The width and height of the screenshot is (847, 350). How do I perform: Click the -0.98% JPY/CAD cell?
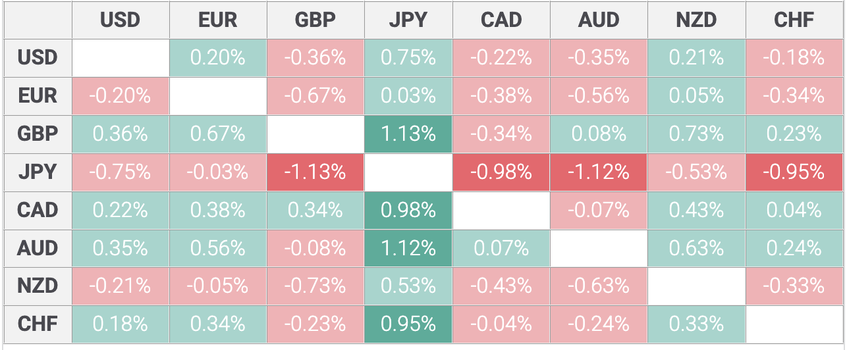coord(501,172)
